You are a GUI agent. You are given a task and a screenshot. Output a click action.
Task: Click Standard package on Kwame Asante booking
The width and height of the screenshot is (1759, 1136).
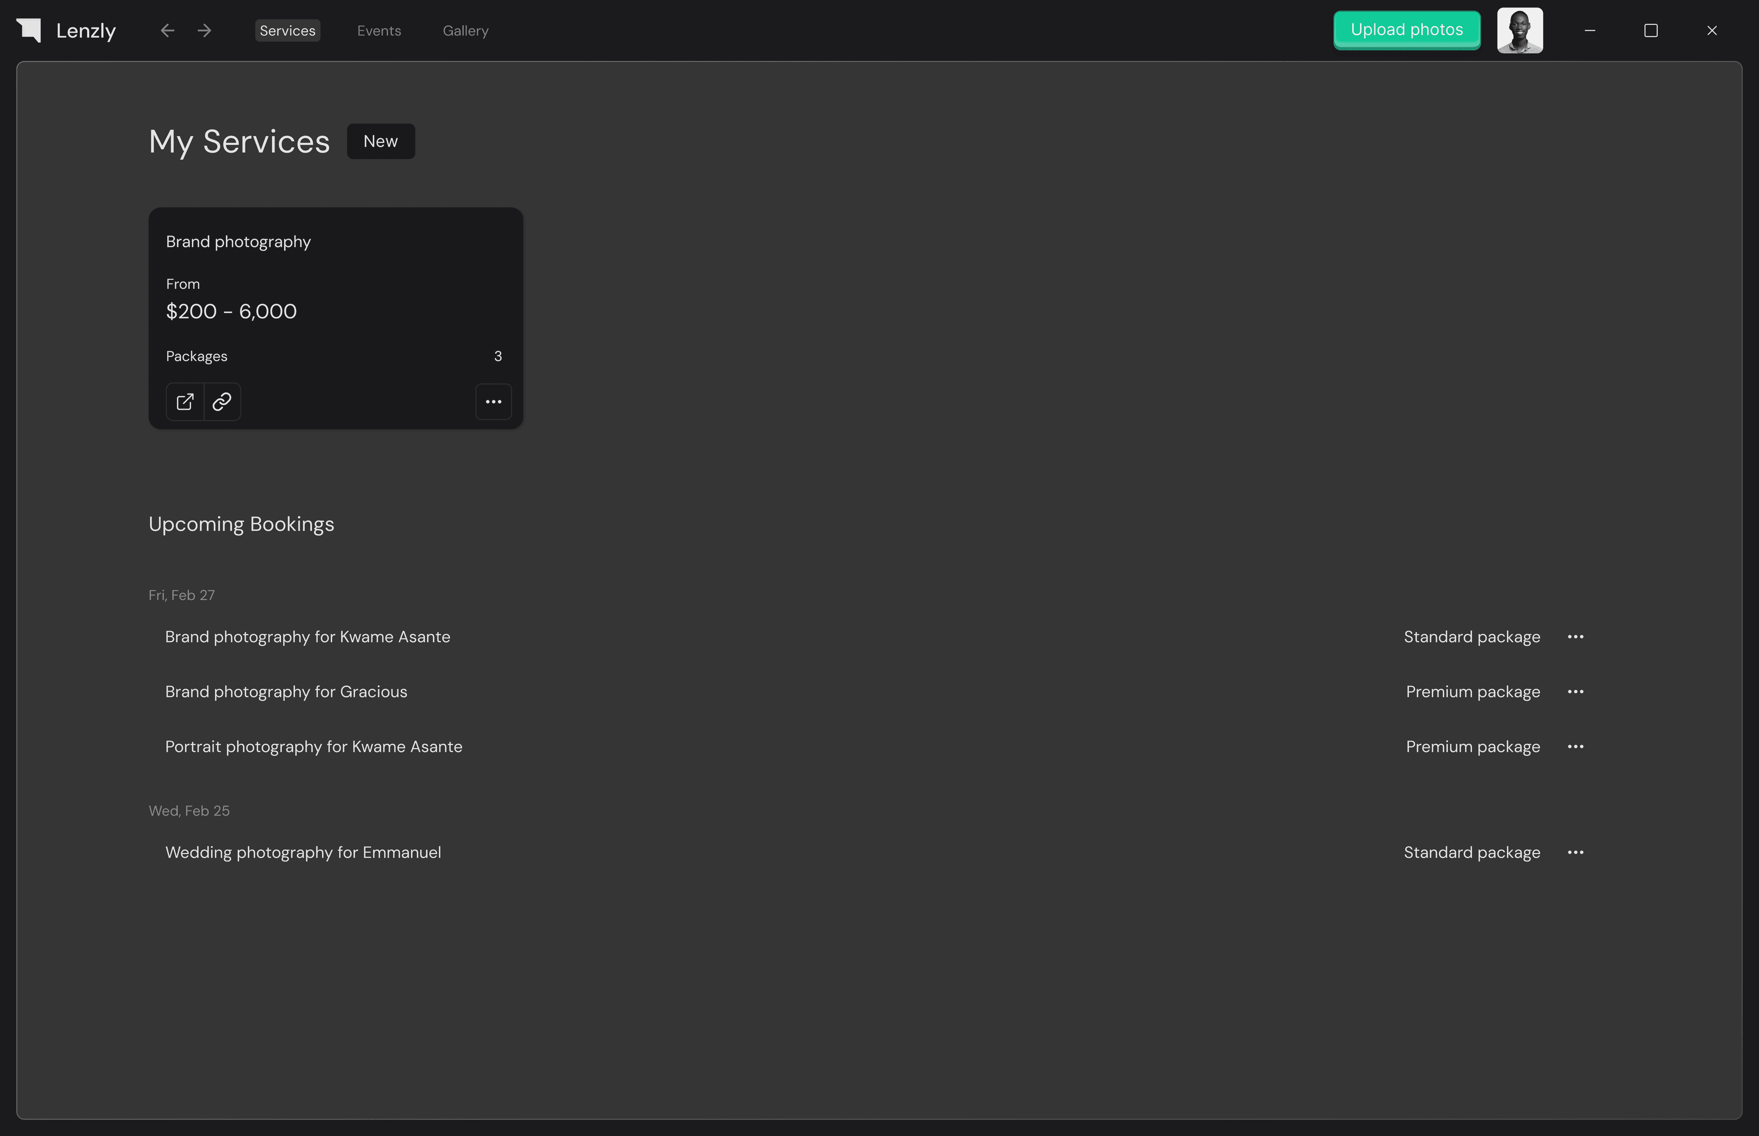(1471, 637)
